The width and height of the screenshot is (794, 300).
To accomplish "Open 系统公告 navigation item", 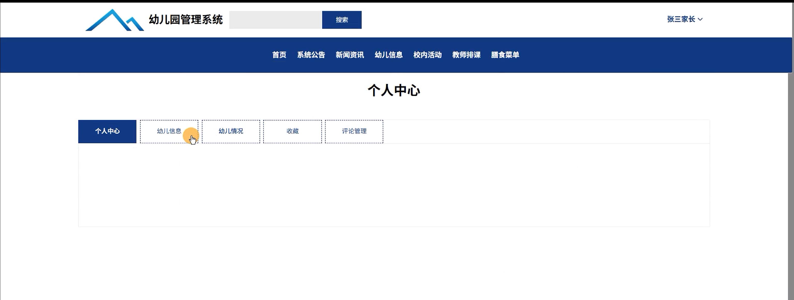I will tap(311, 55).
